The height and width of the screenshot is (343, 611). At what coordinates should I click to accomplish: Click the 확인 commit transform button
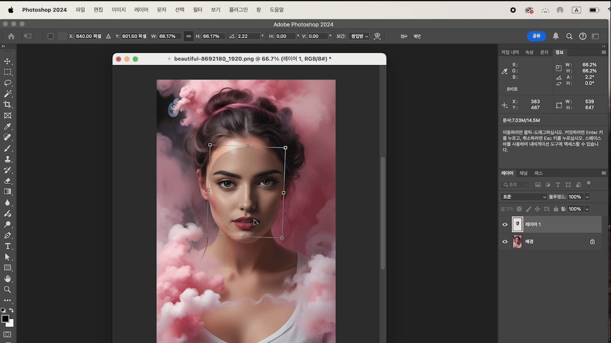(x=417, y=36)
